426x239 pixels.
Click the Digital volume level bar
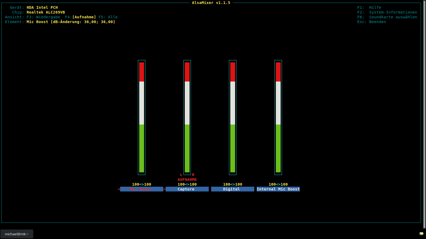pyautogui.click(x=233, y=117)
